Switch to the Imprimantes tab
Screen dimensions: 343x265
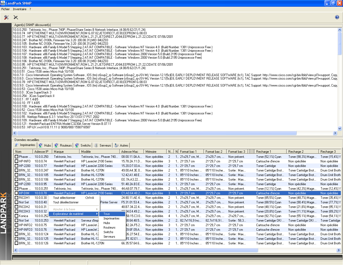[x=25, y=145]
